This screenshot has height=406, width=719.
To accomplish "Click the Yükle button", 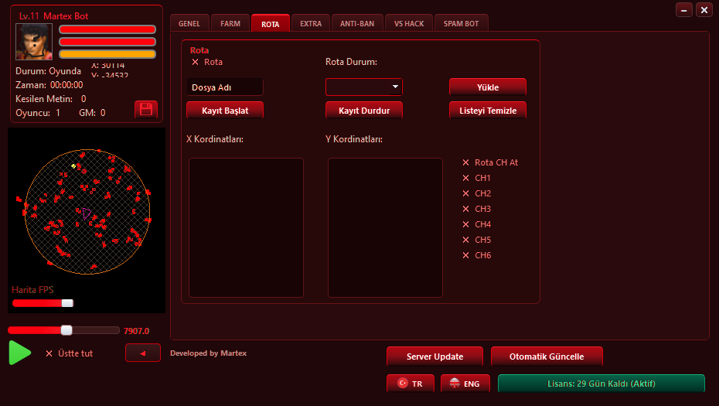I will pyautogui.click(x=488, y=87).
